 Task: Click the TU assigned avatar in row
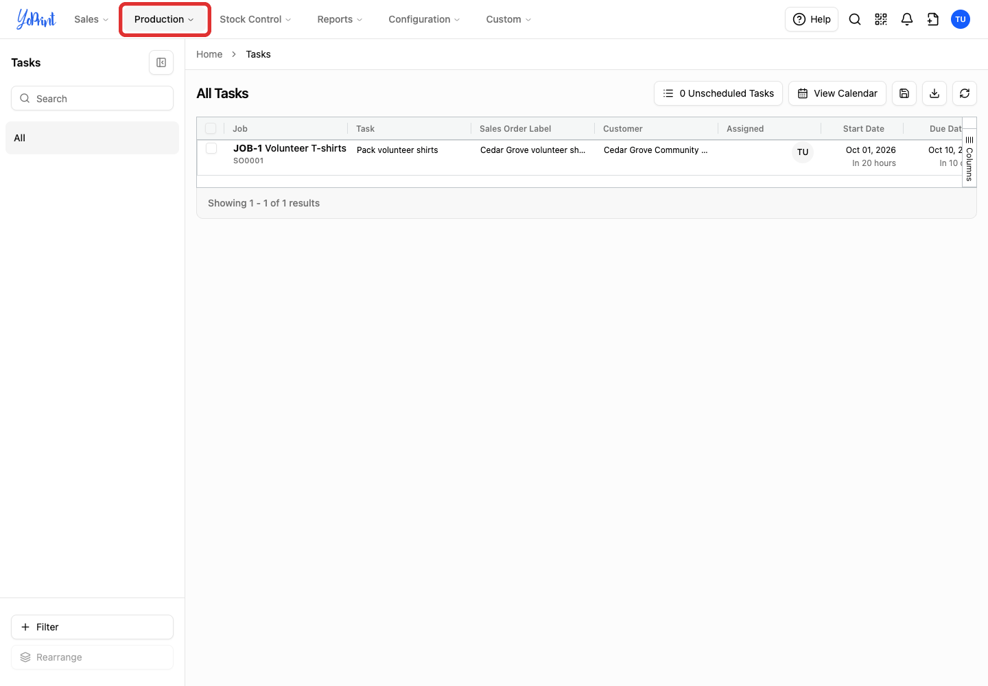803,152
